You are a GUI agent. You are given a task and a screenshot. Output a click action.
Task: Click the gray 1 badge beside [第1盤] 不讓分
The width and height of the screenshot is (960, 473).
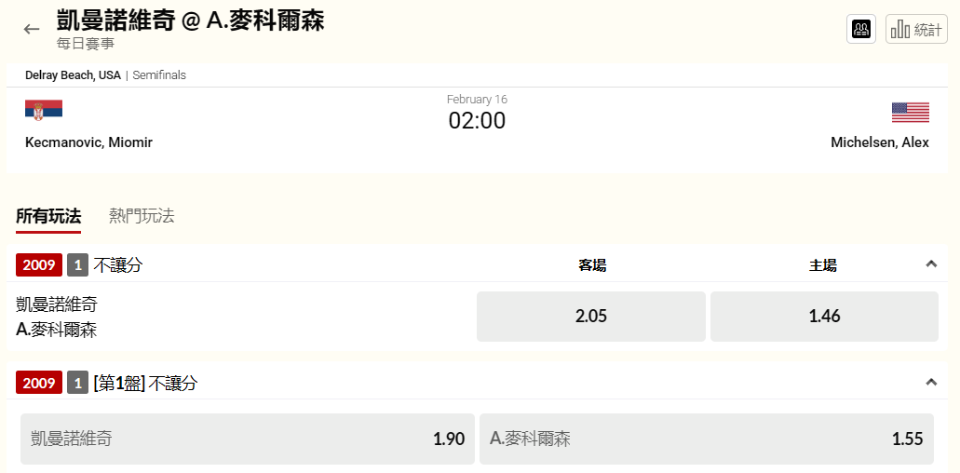tap(78, 383)
